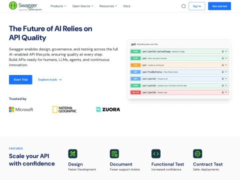Expand the DELETE /pet/{petId} chevron

(226, 92)
